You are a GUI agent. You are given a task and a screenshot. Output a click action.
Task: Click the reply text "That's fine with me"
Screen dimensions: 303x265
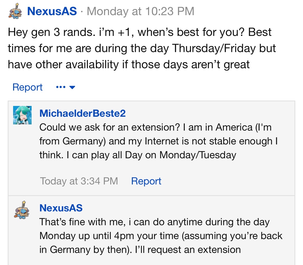point(81,222)
